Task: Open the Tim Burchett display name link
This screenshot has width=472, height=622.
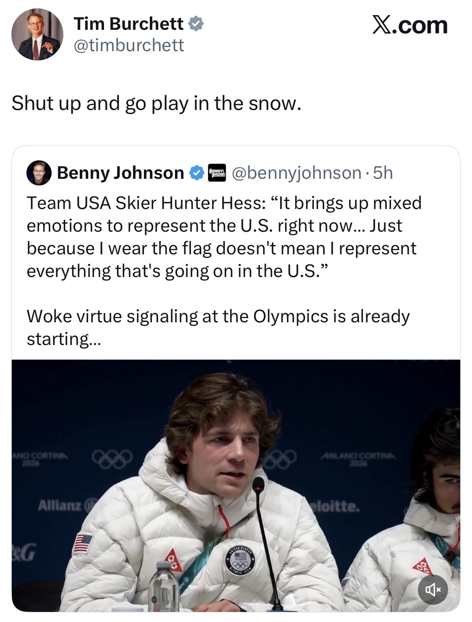Action: pos(128,24)
